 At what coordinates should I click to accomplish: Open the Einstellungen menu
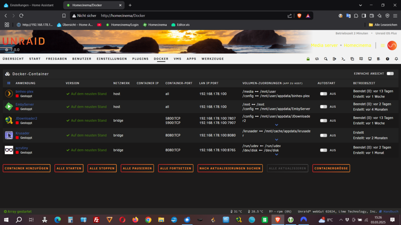[112, 59]
